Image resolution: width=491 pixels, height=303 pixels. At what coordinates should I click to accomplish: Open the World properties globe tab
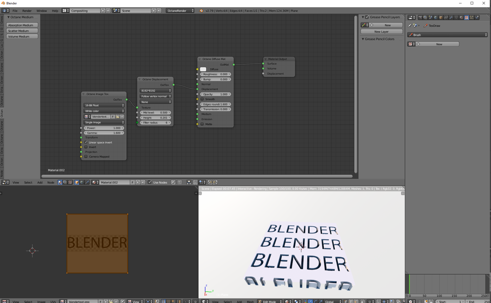click(x=436, y=18)
